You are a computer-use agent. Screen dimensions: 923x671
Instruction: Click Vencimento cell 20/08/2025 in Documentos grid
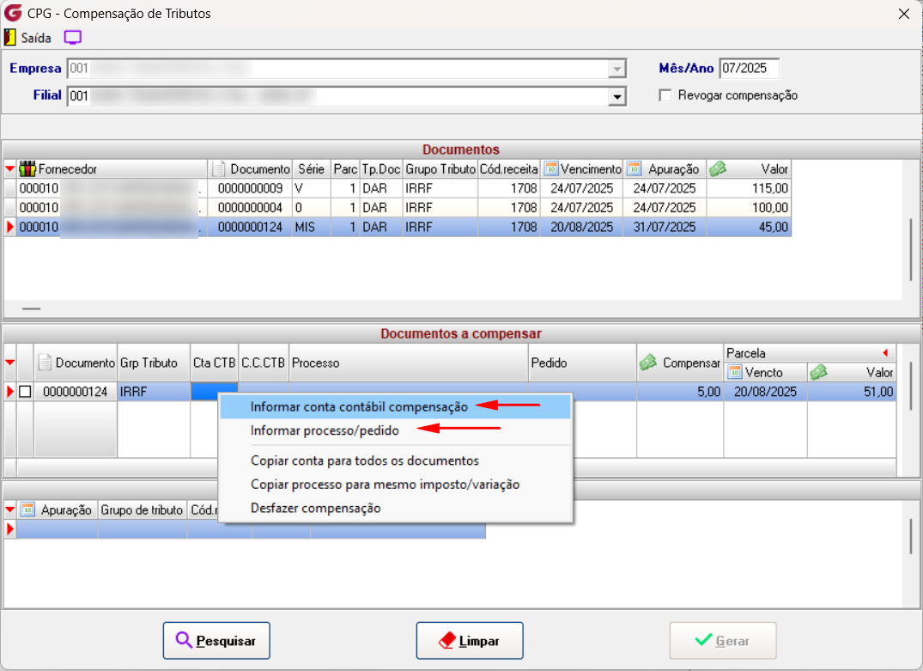point(581,228)
